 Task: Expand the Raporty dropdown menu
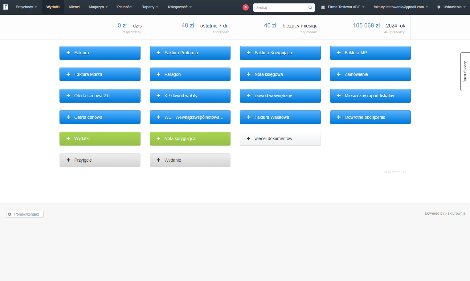[x=150, y=7]
